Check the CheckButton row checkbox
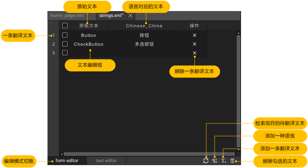Viewport: 308px width, 168px height. (65, 44)
